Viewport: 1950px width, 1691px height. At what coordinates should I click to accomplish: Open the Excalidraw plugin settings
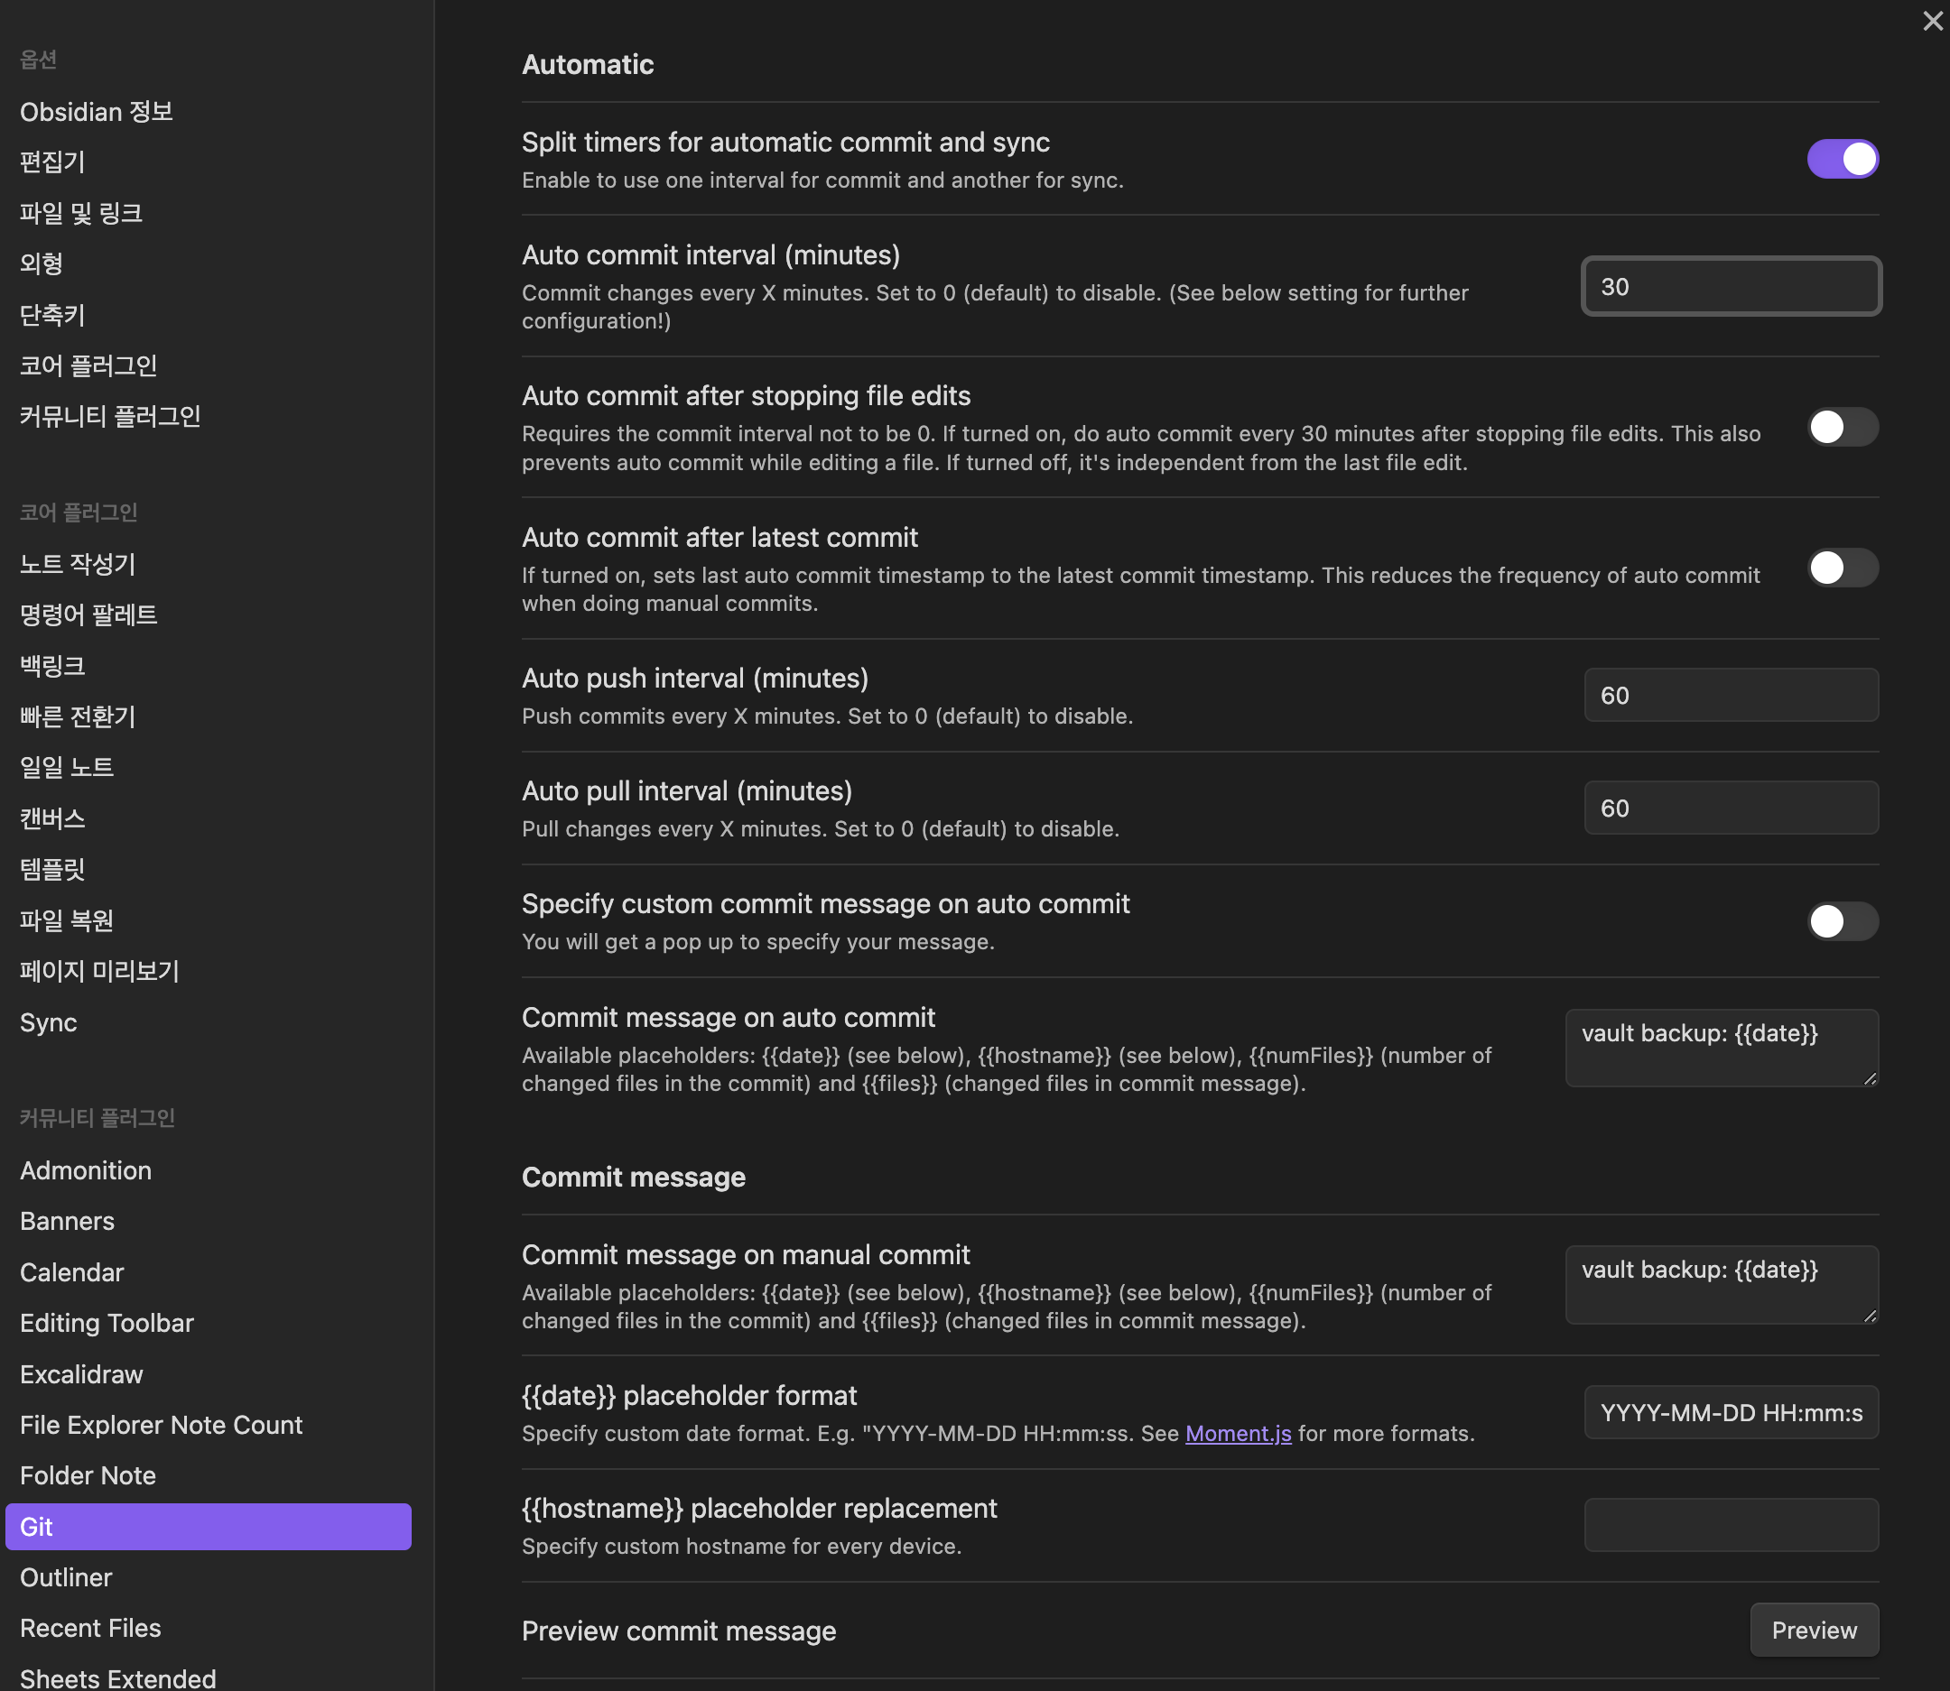(x=81, y=1374)
